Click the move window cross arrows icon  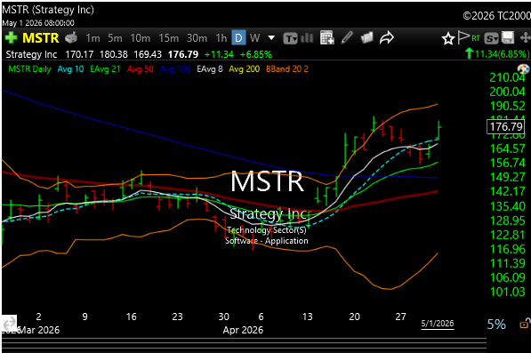pos(525,38)
